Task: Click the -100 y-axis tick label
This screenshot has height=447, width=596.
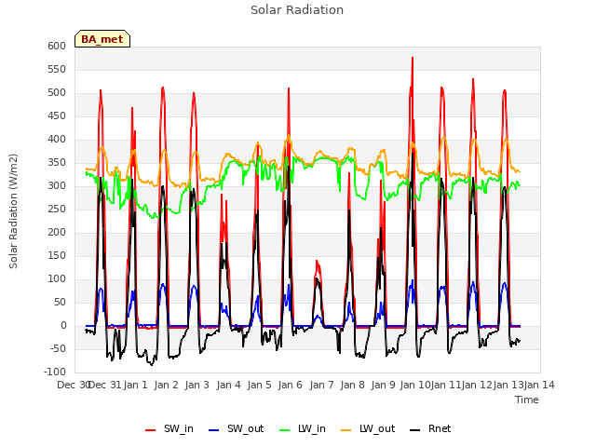Action: pos(55,372)
